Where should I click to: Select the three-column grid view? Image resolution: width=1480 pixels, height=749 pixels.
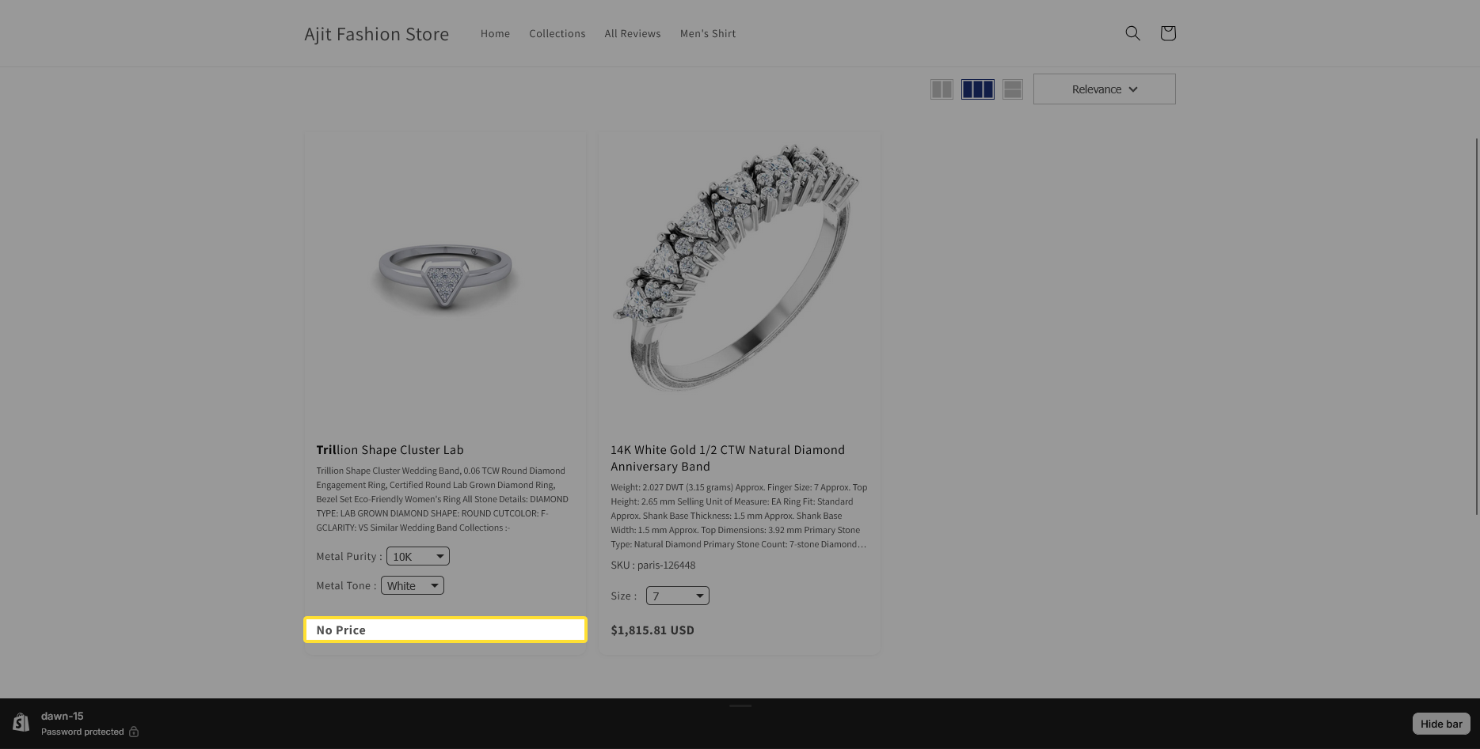[x=977, y=89]
